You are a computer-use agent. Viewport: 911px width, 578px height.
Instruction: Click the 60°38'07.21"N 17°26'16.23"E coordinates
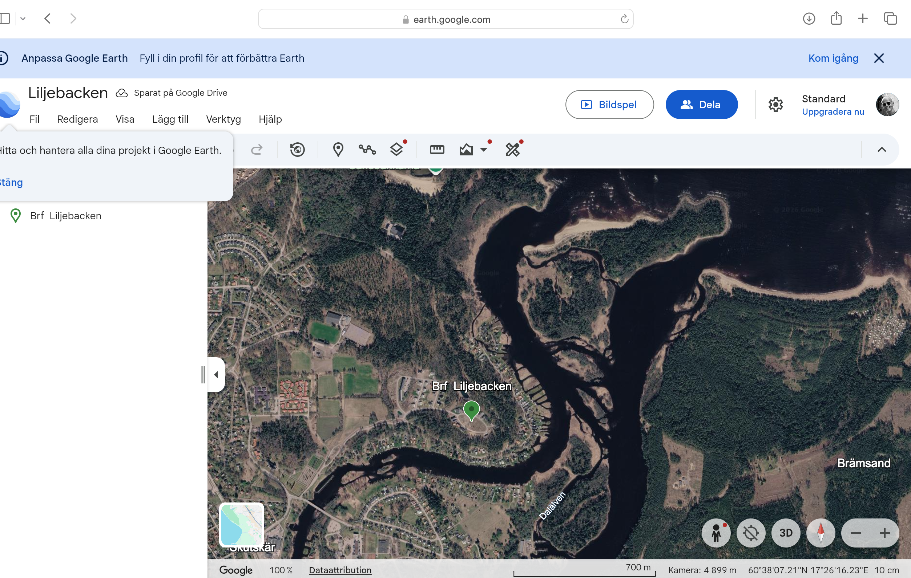coord(808,570)
